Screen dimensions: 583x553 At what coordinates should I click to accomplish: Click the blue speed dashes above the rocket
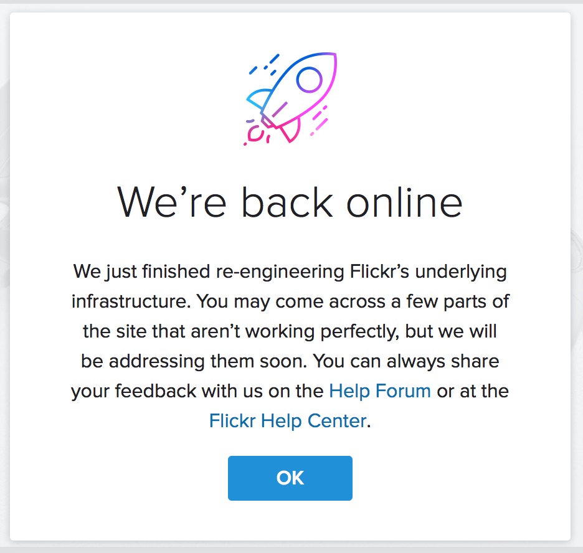tap(264, 64)
